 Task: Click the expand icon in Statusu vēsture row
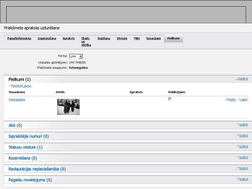point(238,146)
